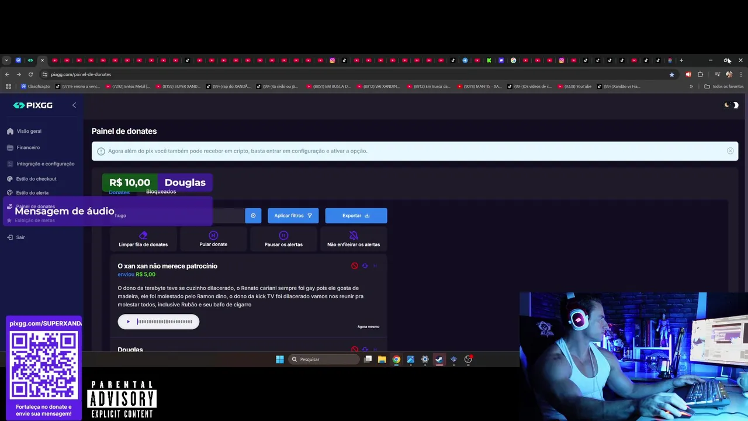Open the Classificação bookmark
The image size is (748, 421).
coord(35,87)
